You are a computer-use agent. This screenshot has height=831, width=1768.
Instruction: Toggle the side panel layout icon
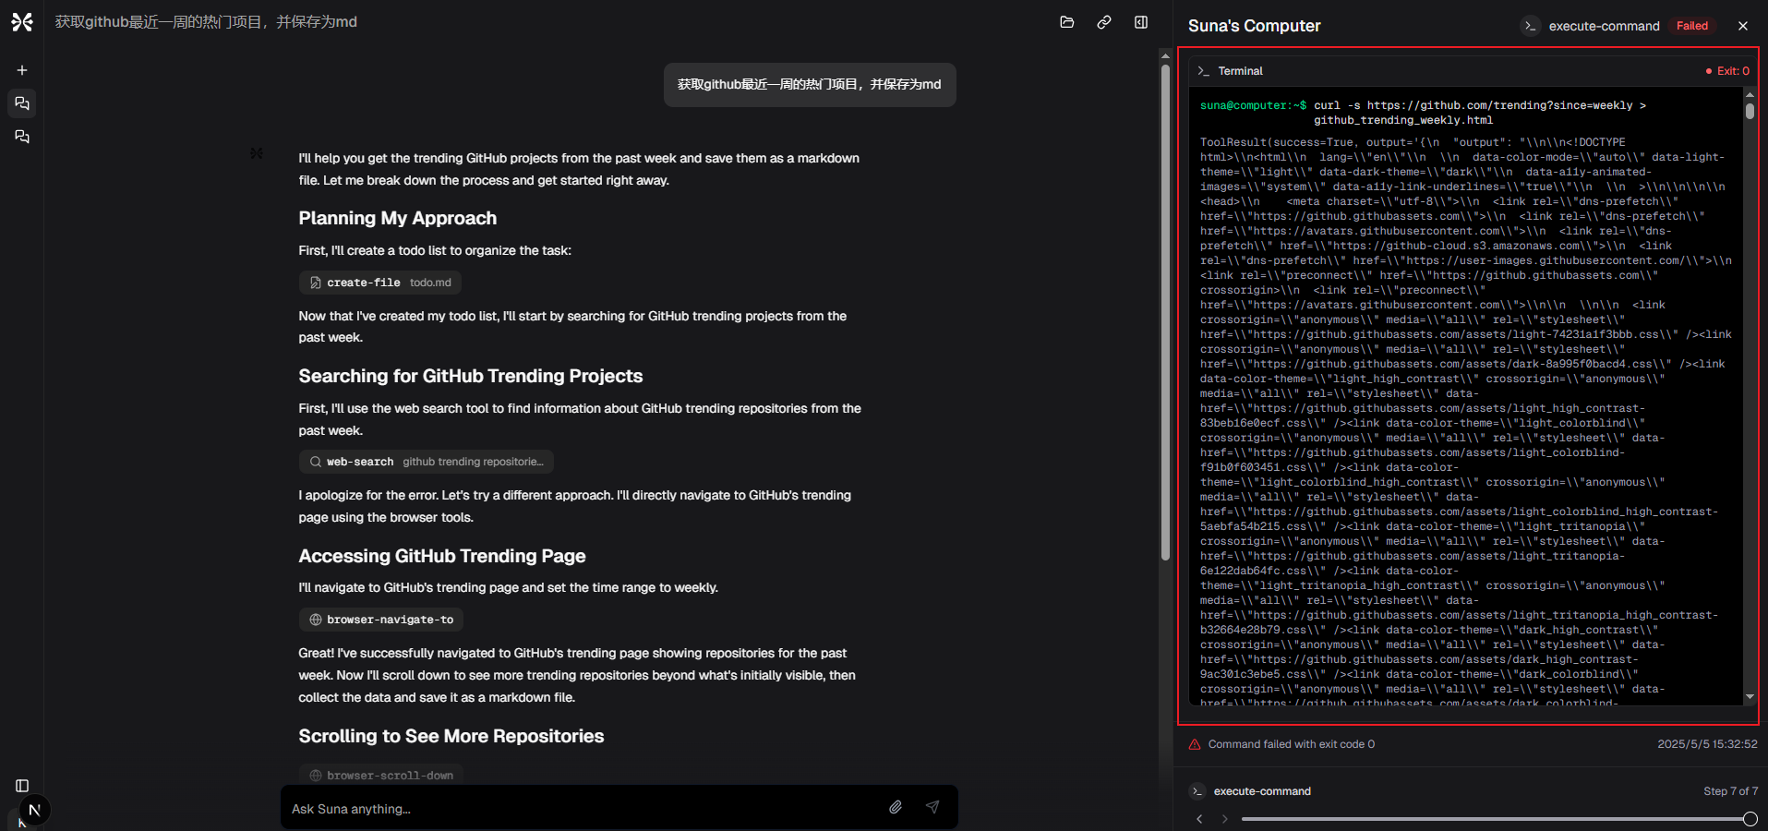pyautogui.click(x=1141, y=22)
